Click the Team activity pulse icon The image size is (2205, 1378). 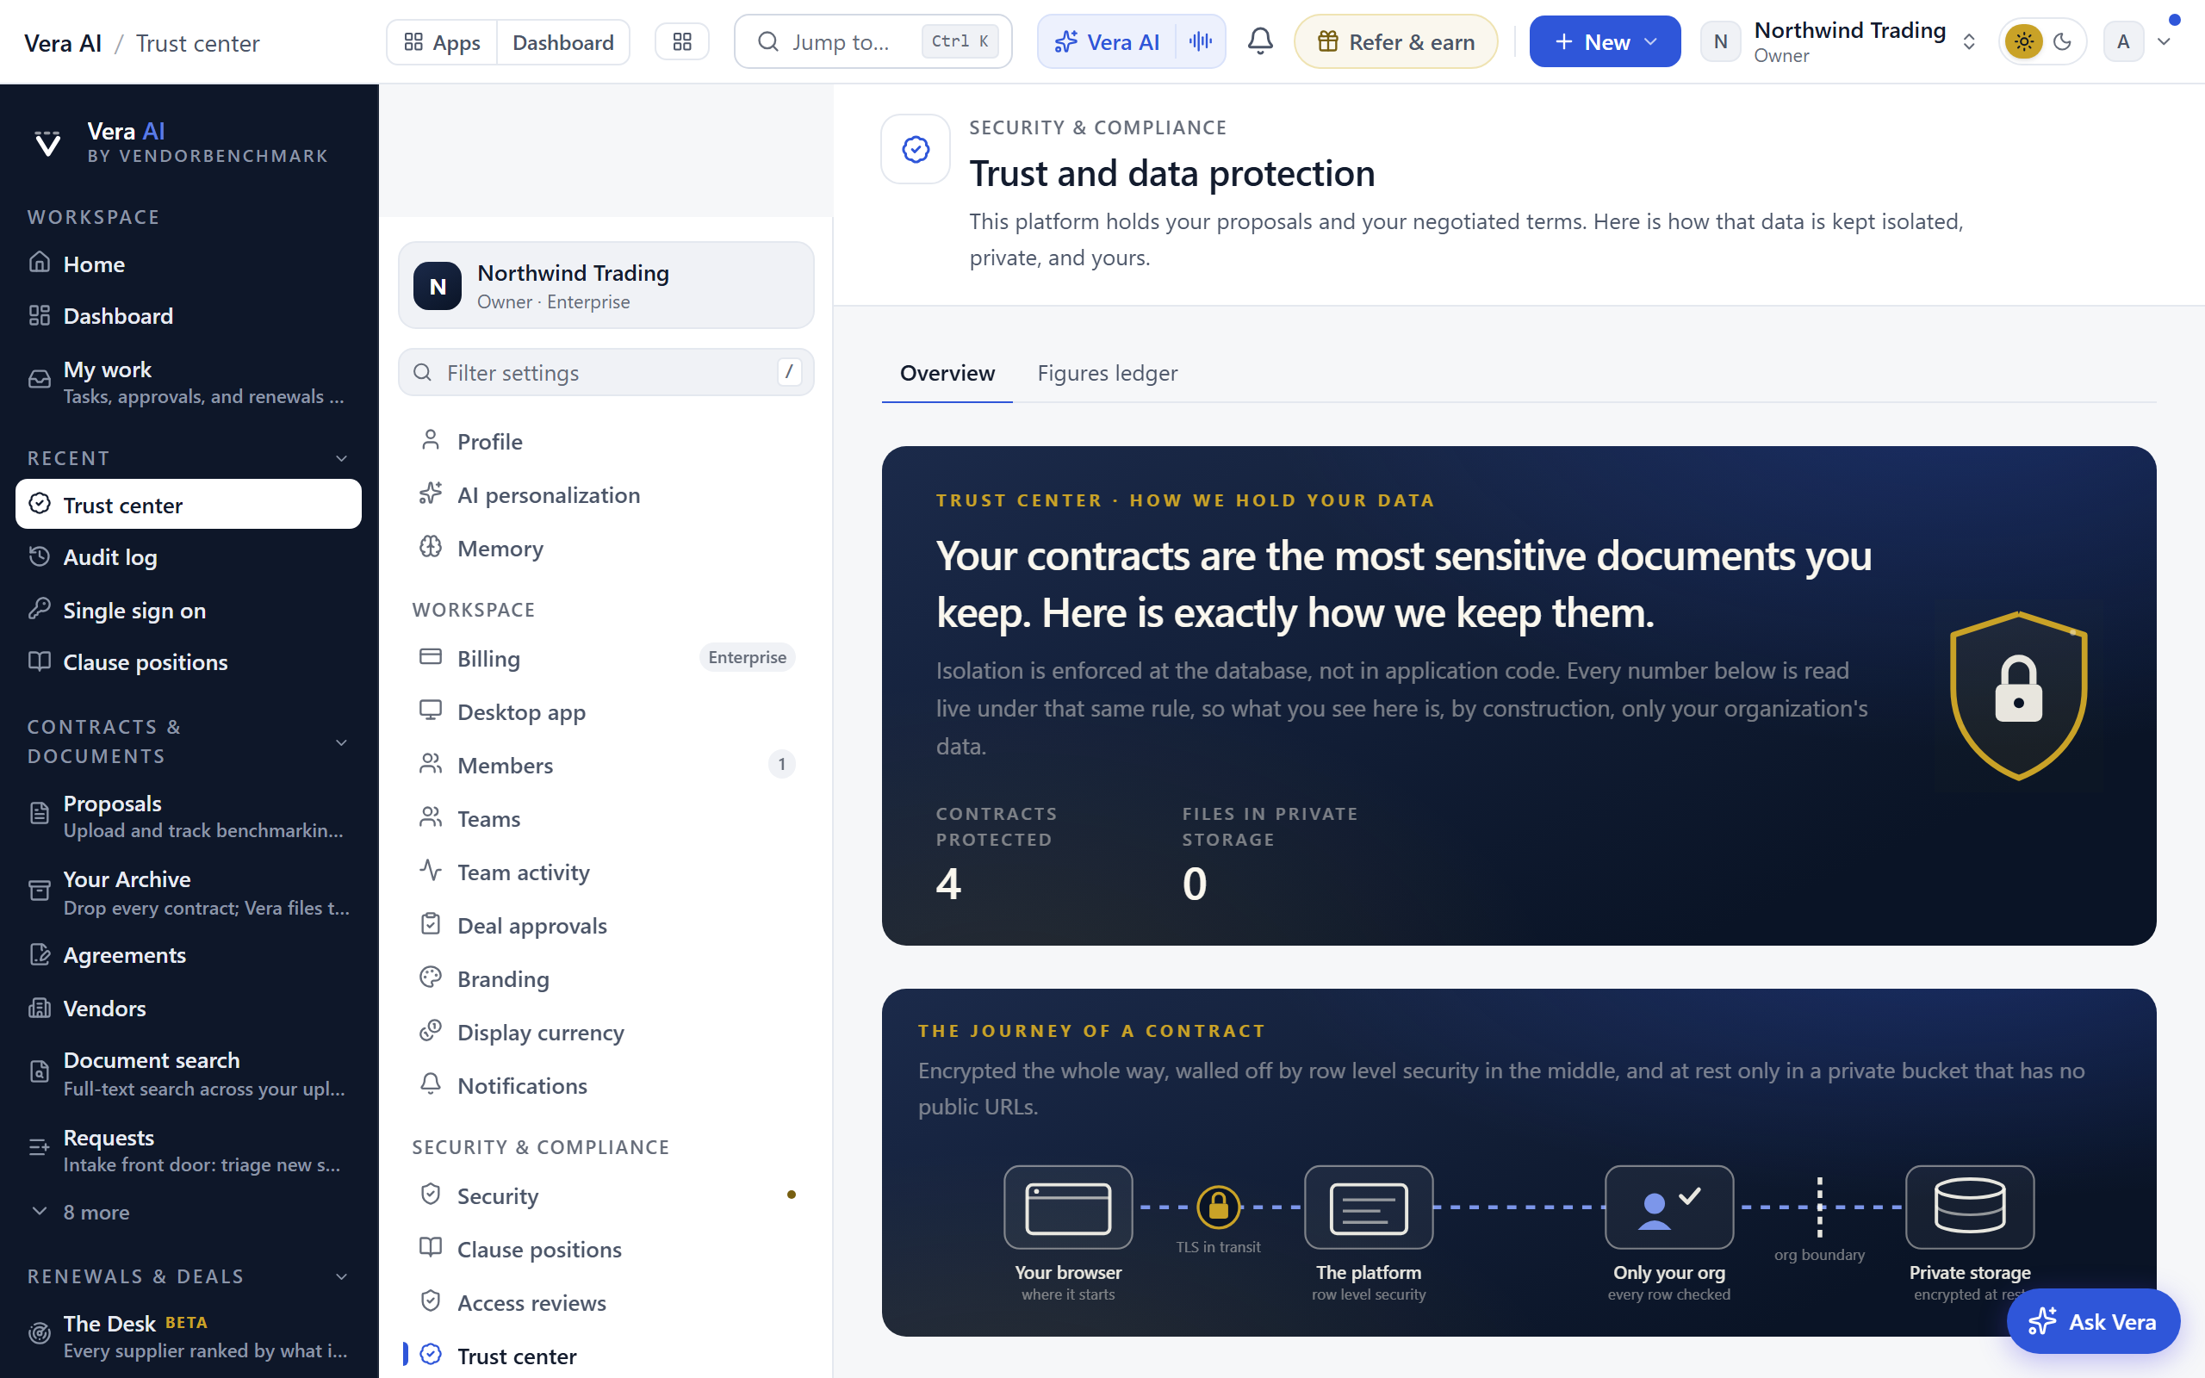point(430,871)
